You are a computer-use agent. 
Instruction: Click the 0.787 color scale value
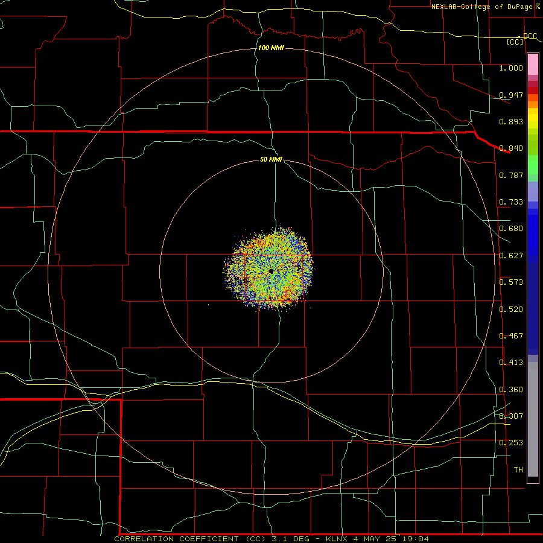511,175
